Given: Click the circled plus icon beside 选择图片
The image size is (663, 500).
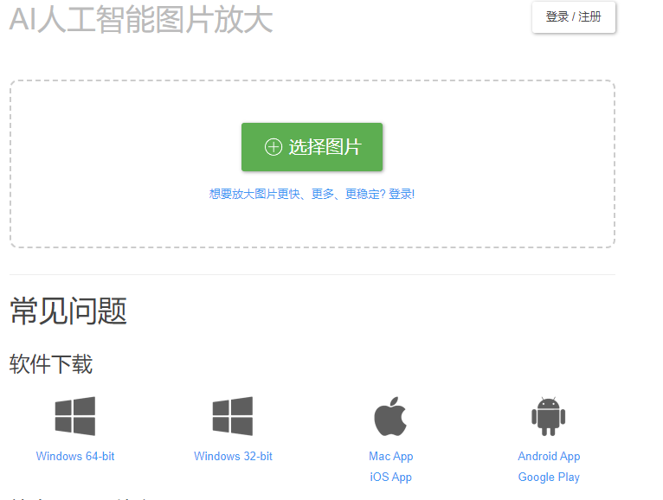Looking at the screenshot, I should 273,147.
